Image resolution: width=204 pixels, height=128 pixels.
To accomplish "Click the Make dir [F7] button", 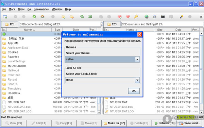I will (x=114, y=123).
